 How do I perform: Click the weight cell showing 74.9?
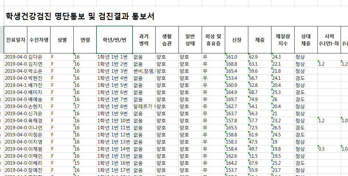pyautogui.click(x=260, y=99)
